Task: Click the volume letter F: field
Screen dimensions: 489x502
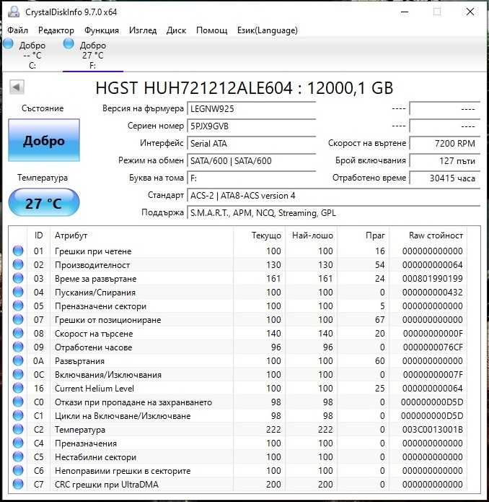Action: (x=251, y=178)
